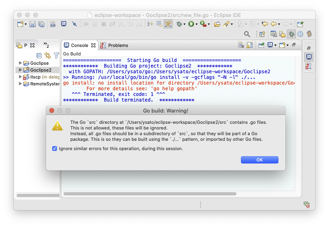Click Collapse All in the project explorer

pos(39,55)
